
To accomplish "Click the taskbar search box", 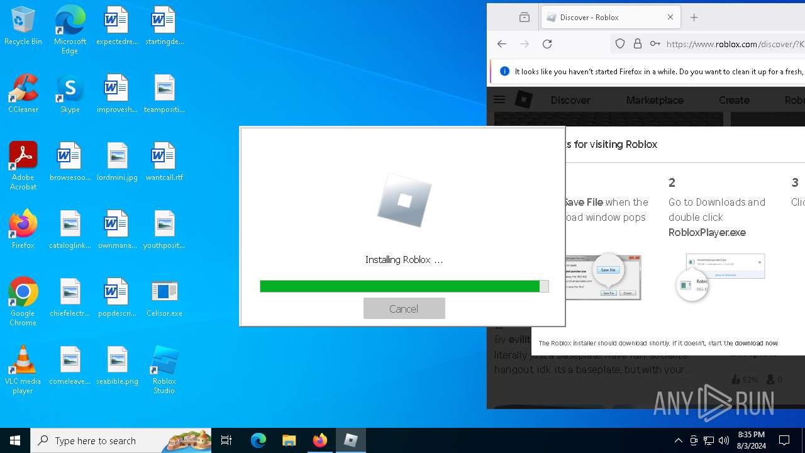I will click(x=121, y=440).
